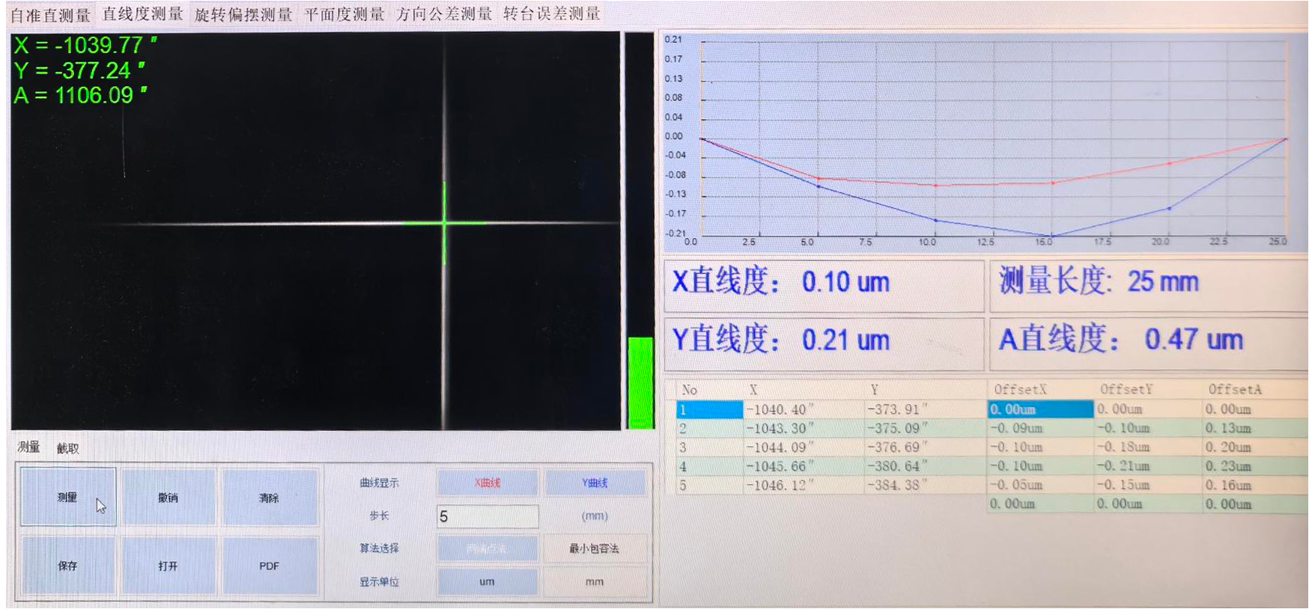Screen dimensions: 1312x609
Task: Open a file with the 打开 button
Action: (x=168, y=566)
